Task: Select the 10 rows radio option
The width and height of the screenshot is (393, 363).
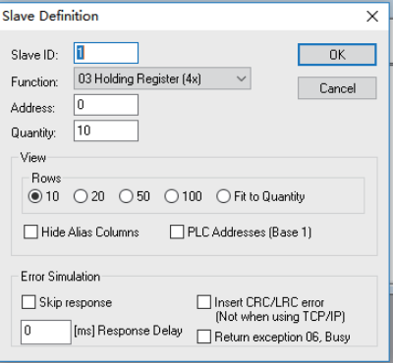Action: pos(35,196)
